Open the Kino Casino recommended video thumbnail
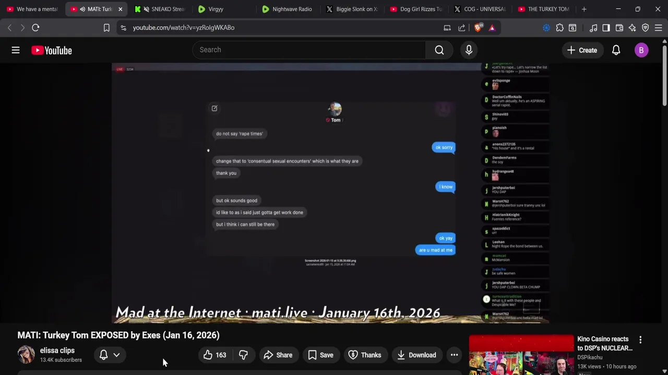Screen dimensions: 668x375 point(521,355)
